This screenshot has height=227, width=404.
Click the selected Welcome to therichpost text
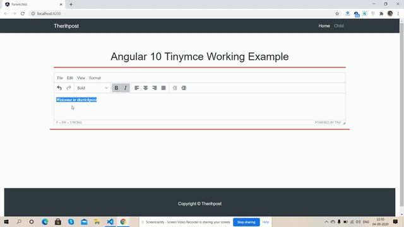click(76, 100)
